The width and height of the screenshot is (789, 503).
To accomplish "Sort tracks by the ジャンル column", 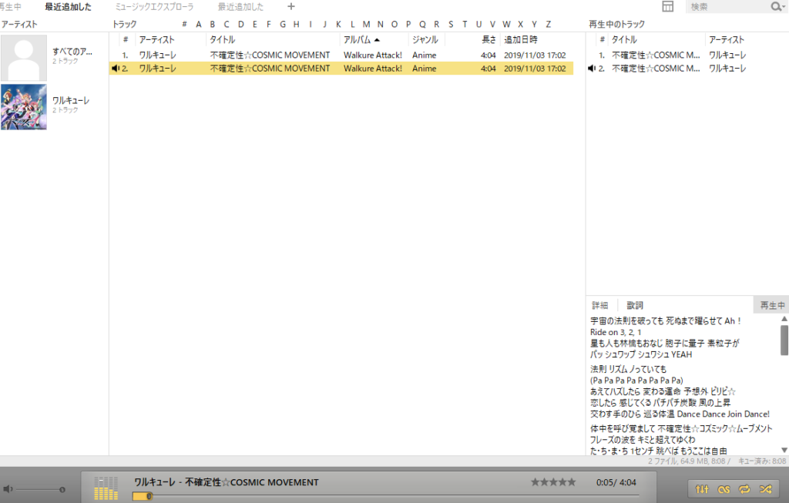I will tap(427, 40).
